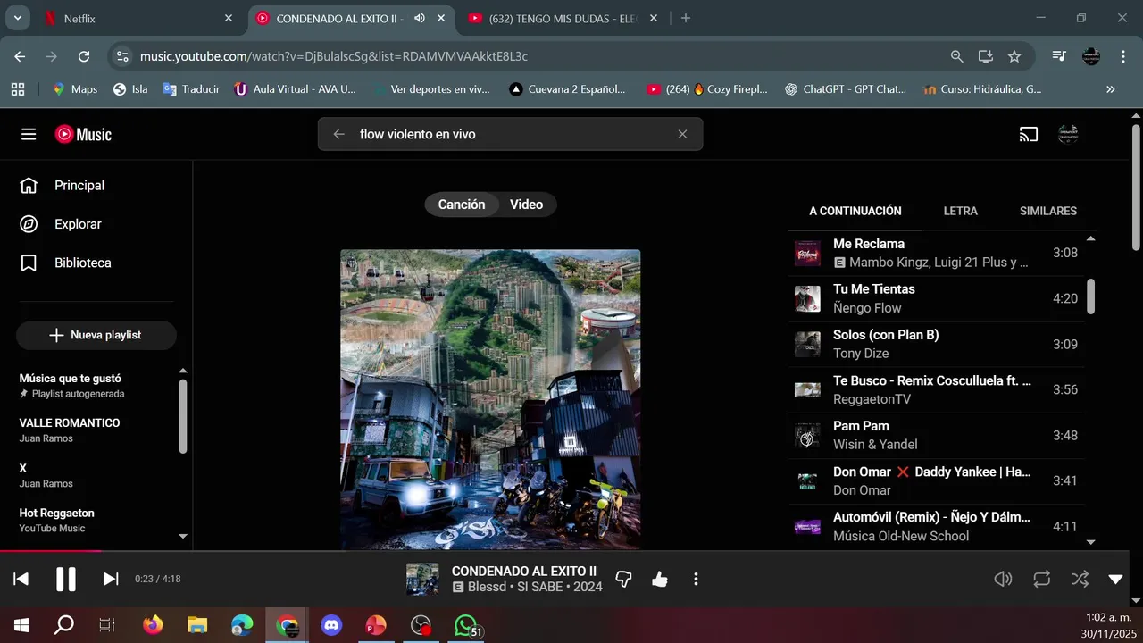Open a new browser tab
1143x643 pixels.
tap(686, 18)
